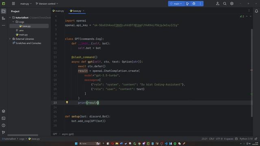
Task: Close the base.py editor tab
Action: 83,11
